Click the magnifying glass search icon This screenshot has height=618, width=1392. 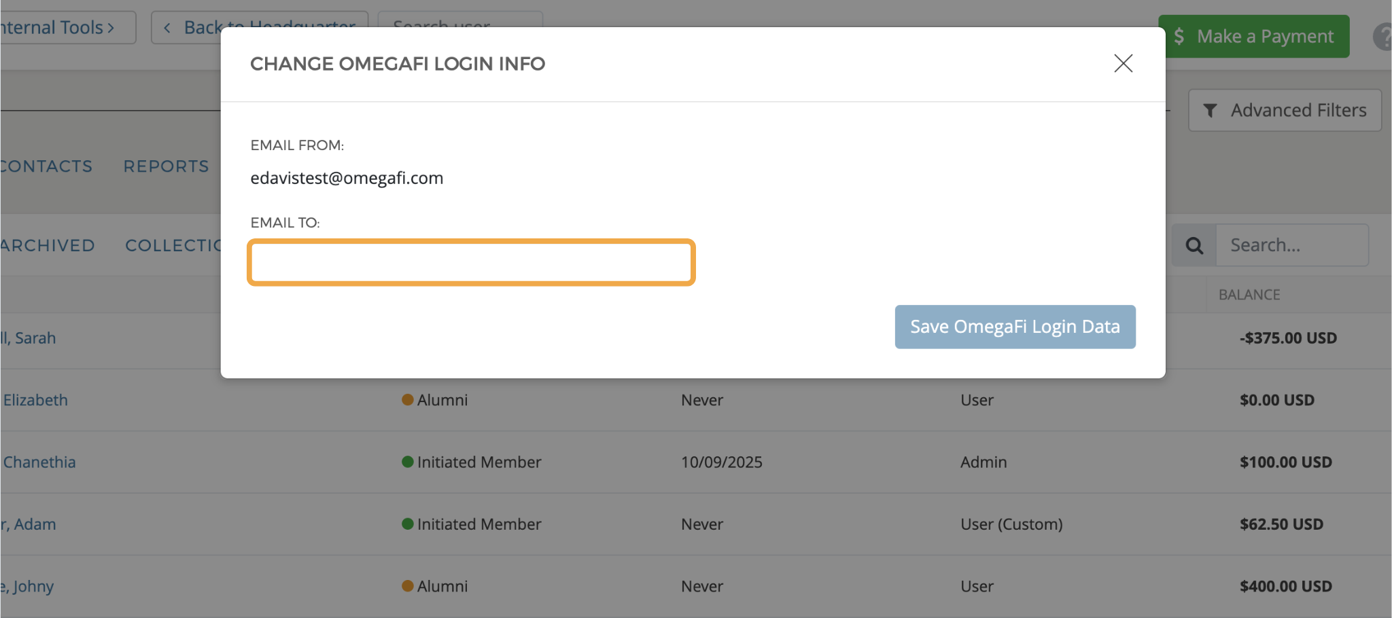pyautogui.click(x=1194, y=245)
